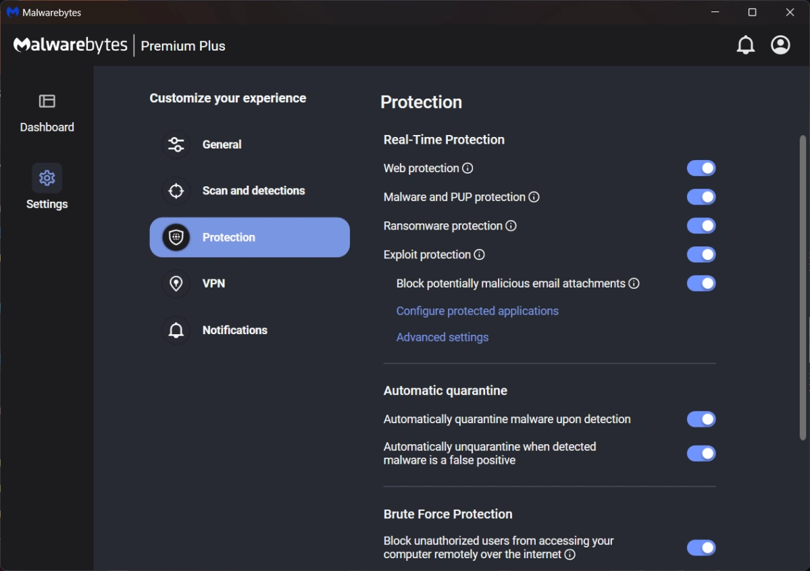
Task: Show info for Malware and PUP protection
Action: tap(534, 197)
